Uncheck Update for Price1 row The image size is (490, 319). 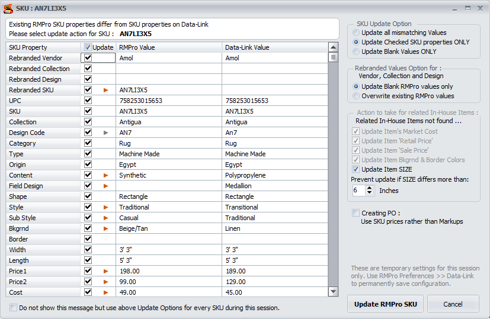tap(88, 271)
